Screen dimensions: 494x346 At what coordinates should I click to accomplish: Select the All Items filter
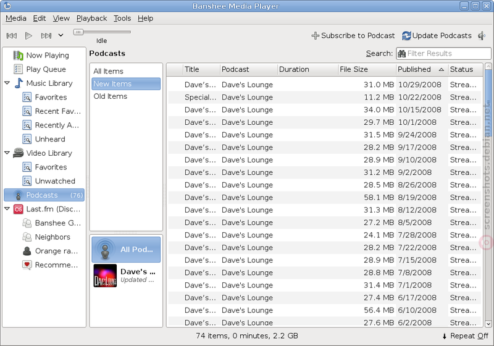(126, 71)
